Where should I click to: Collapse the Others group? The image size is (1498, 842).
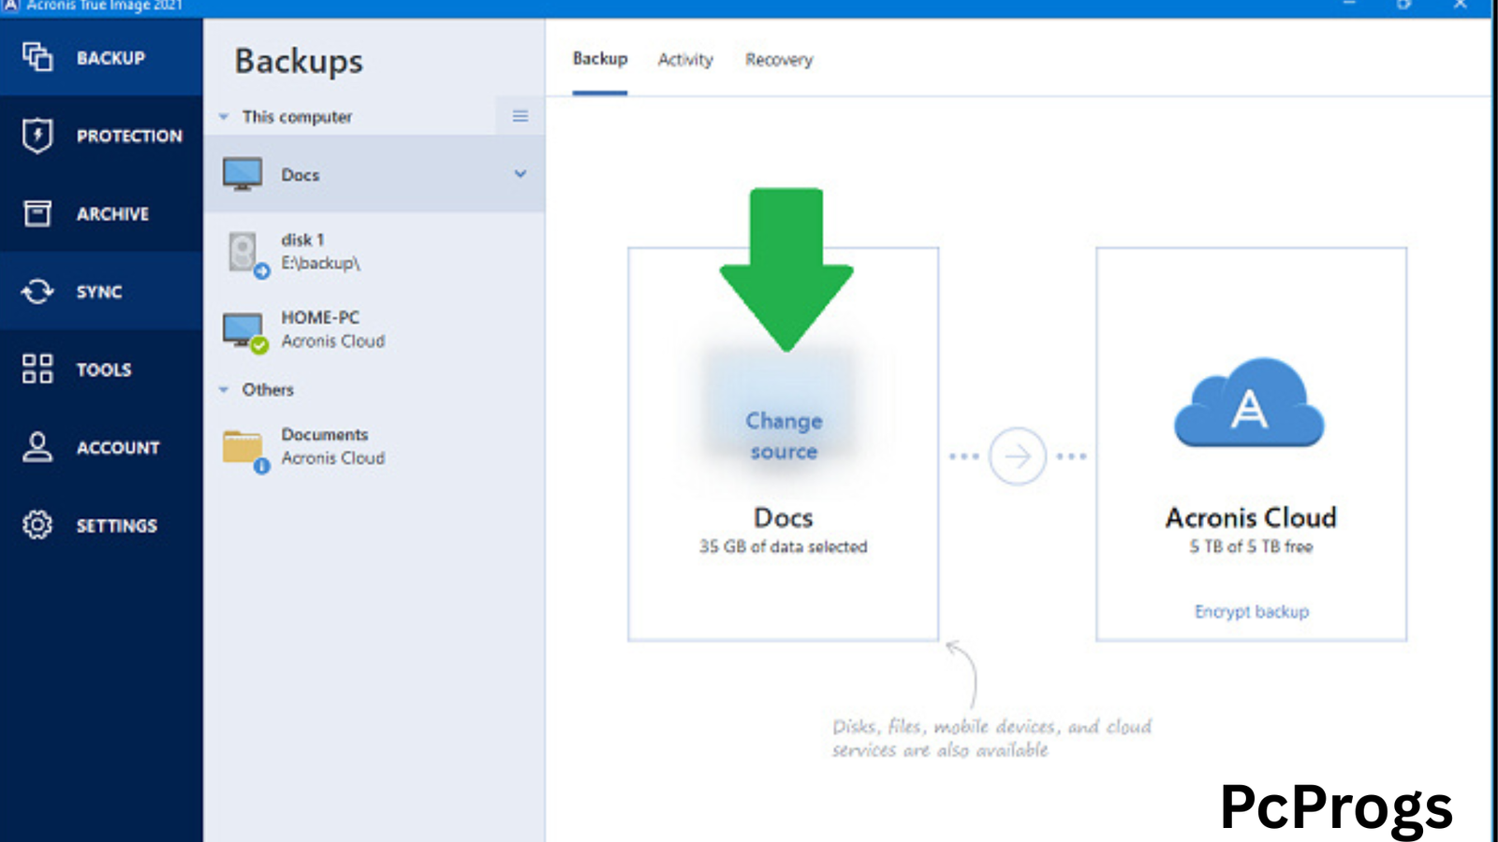click(224, 389)
